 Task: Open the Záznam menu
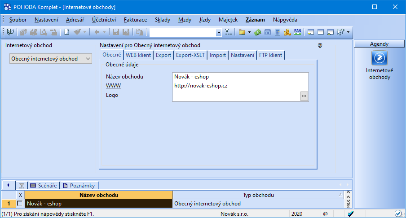255,20
